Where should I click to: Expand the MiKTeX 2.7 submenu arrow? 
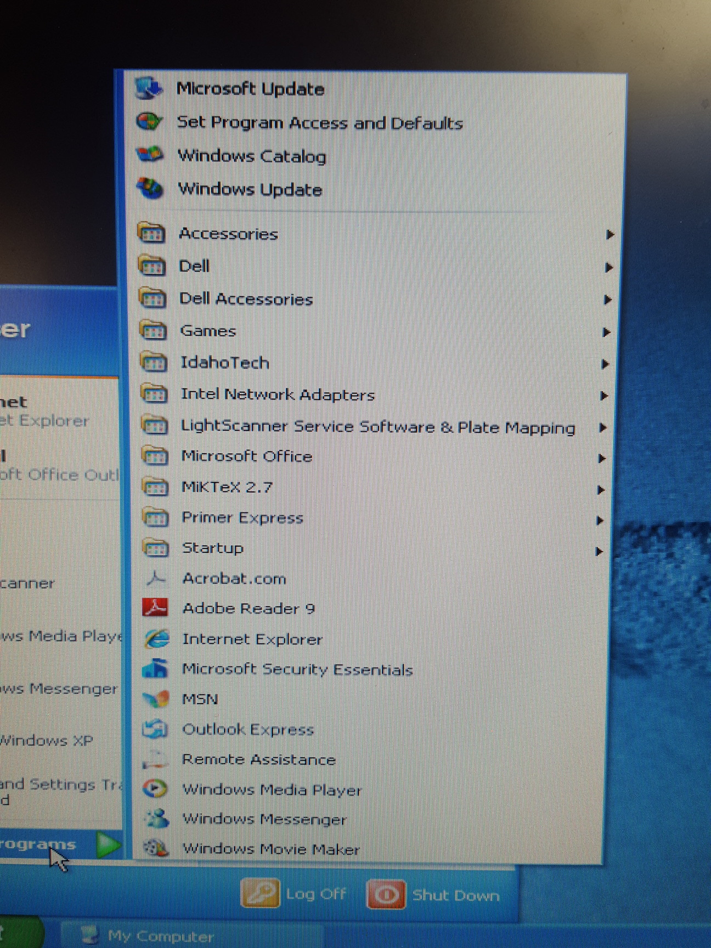(601, 490)
